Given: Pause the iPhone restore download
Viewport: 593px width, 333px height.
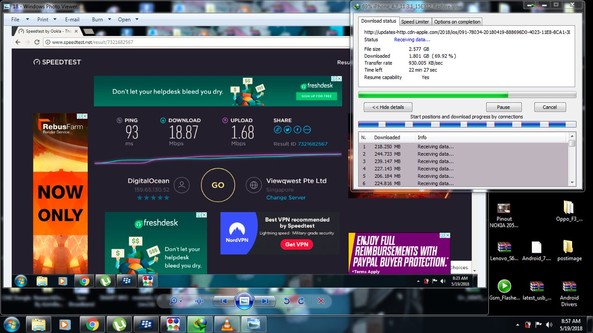Looking at the screenshot, I should [503, 107].
